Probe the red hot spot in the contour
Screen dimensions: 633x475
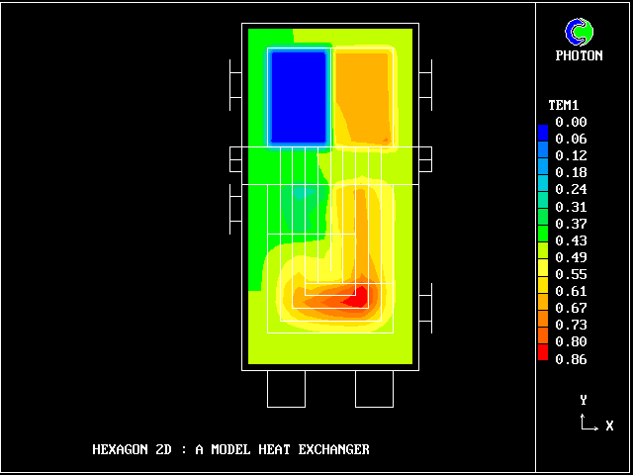358,295
